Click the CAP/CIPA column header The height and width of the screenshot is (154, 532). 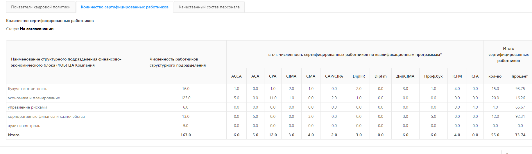[x=334, y=76]
